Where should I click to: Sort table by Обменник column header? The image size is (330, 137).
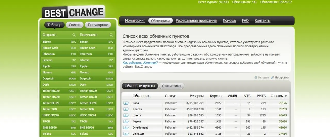point(141,96)
